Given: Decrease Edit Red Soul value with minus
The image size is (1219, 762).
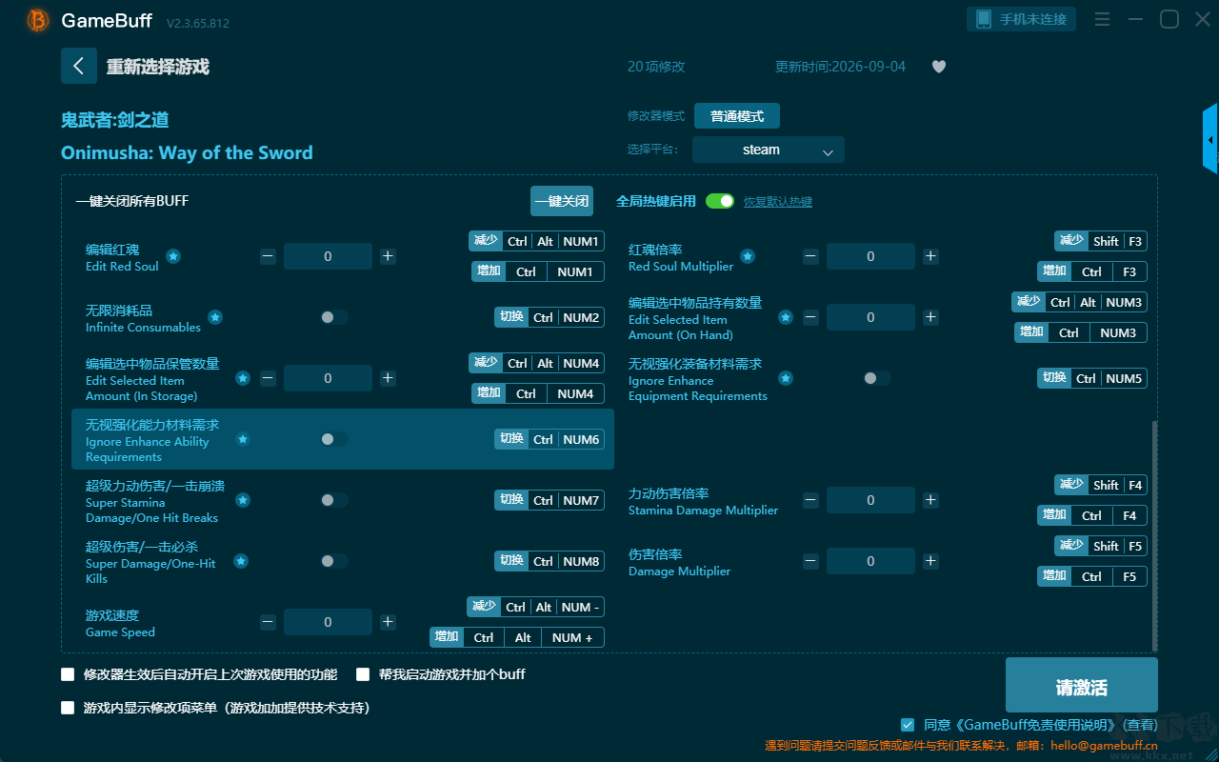Looking at the screenshot, I should click(268, 256).
